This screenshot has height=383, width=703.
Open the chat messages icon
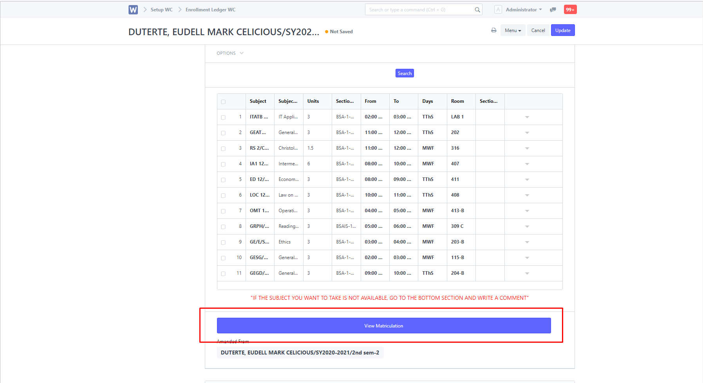tap(553, 10)
